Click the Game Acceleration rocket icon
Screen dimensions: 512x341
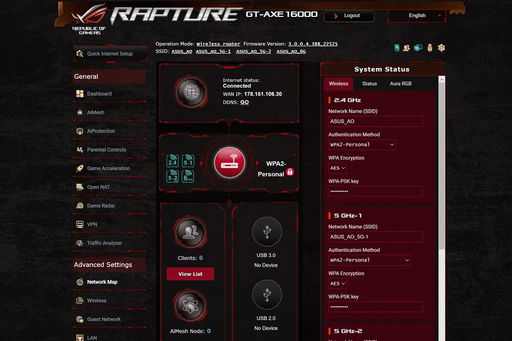click(x=80, y=168)
